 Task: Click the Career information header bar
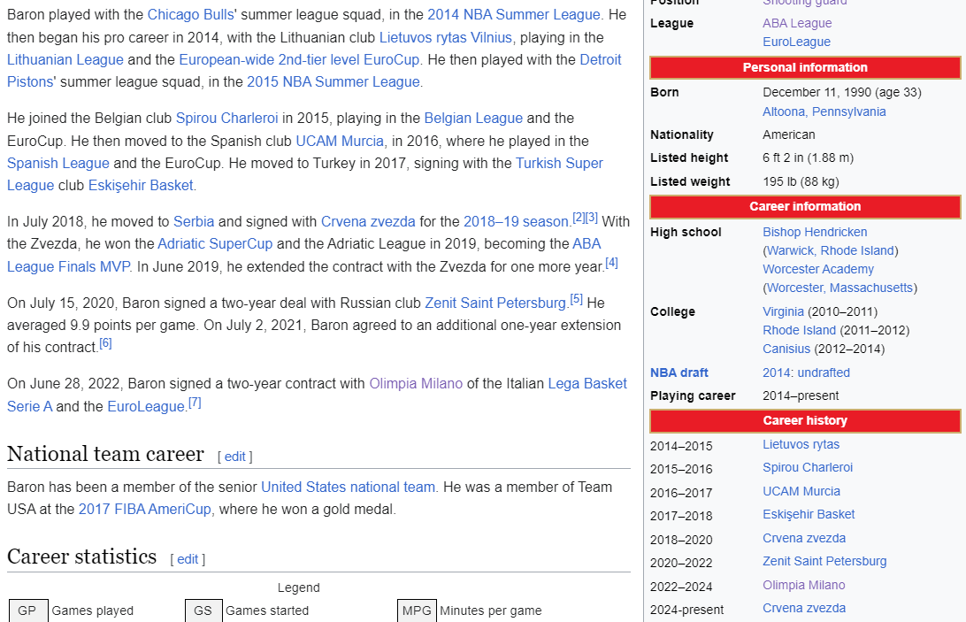(x=805, y=206)
